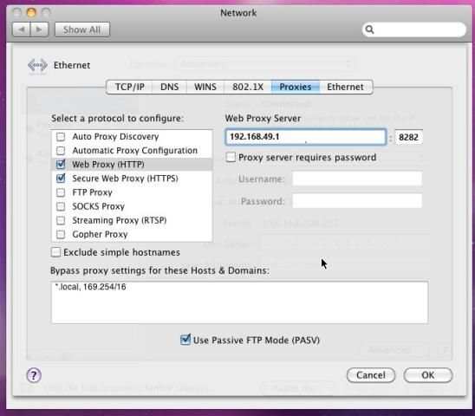This screenshot has height=416, width=475.
Task: Open the WINS tab
Action: pyautogui.click(x=205, y=87)
